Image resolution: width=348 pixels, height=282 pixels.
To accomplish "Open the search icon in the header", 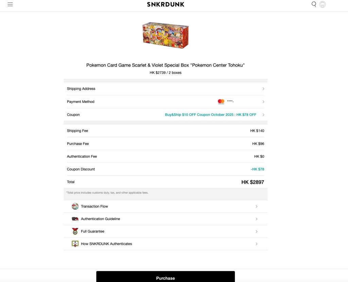I will (314, 4).
